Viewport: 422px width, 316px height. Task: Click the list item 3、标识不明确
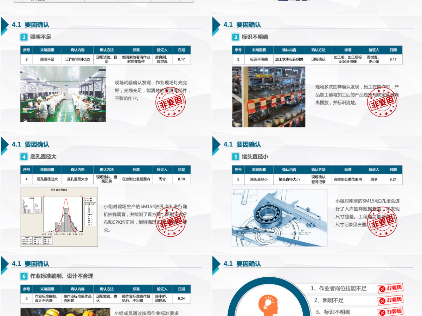(333, 312)
